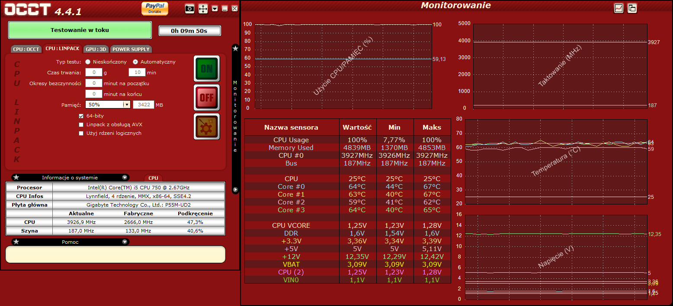
Task: Open the POWER SUPPLY tab
Action: coord(131,49)
